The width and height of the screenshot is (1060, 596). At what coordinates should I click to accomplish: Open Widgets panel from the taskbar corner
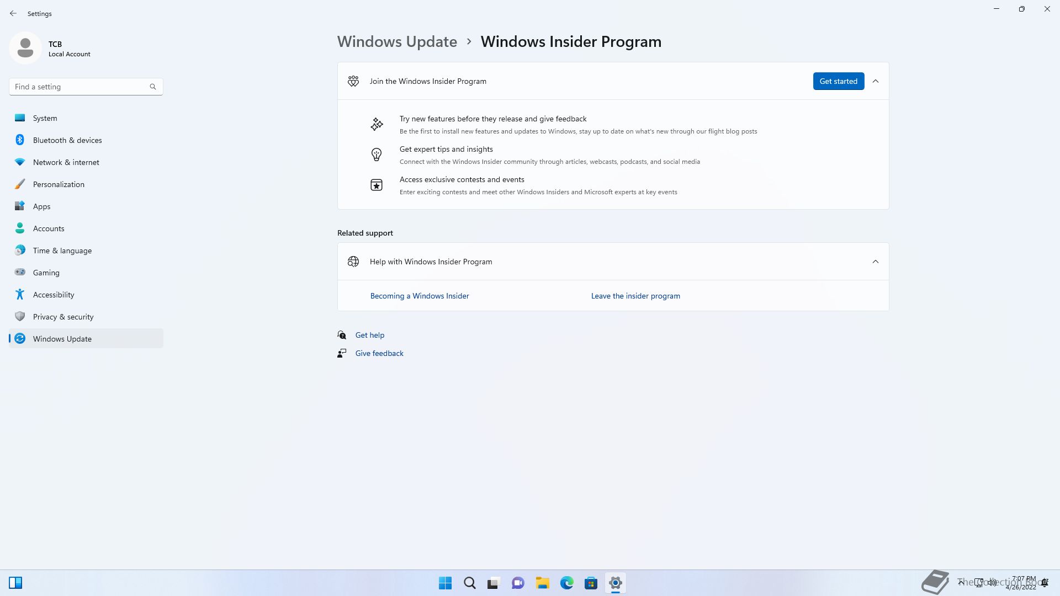15,583
